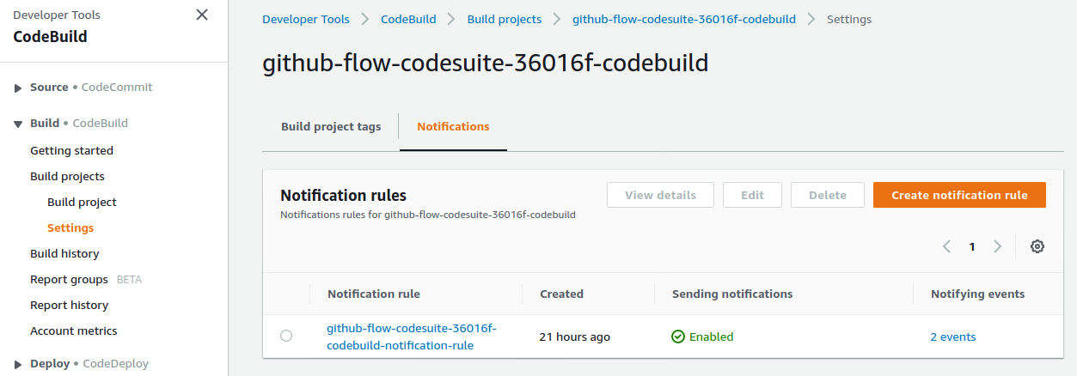Click the View details button
Viewport: 1077px width, 376px height.
(660, 195)
